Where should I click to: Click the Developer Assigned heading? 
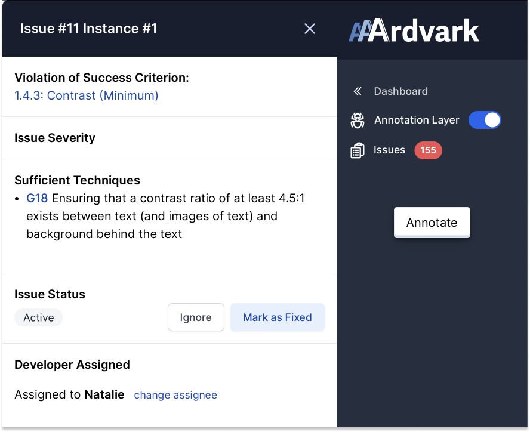point(72,365)
